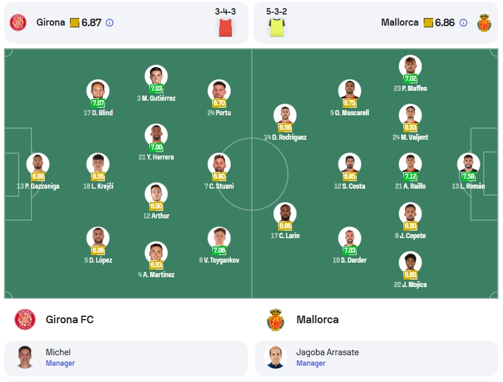Click Mallorca's yellow kit icon
The image size is (503, 382).
coord(276,27)
